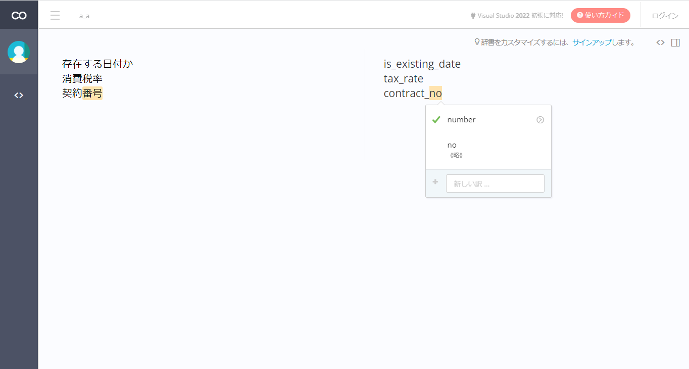Click the lightbulb dictionary hint icon
The width and height of the screenshot is (689, 369).
click(477, 42)
